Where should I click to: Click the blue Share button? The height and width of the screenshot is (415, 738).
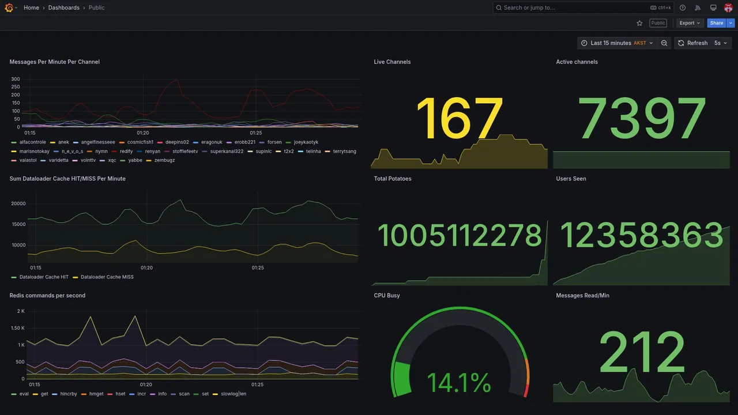[717, 23]
